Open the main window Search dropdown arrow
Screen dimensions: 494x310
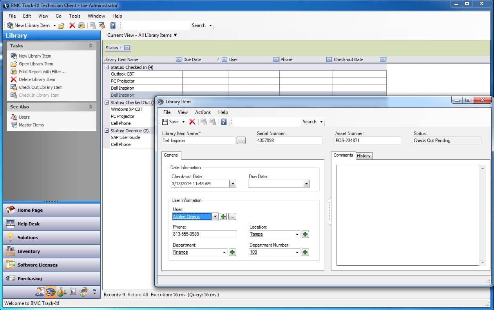pyautogui.click(x=210, y=26)
